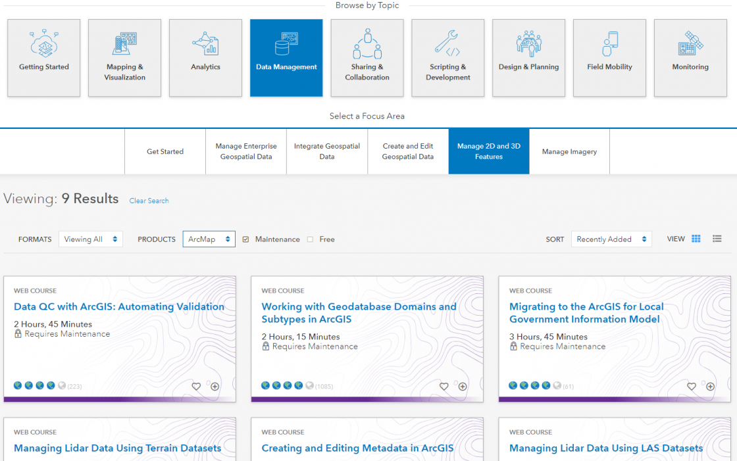Switch to grid view icon
The width and height of the screenshot is (737, 461).
tap(696, 239)
